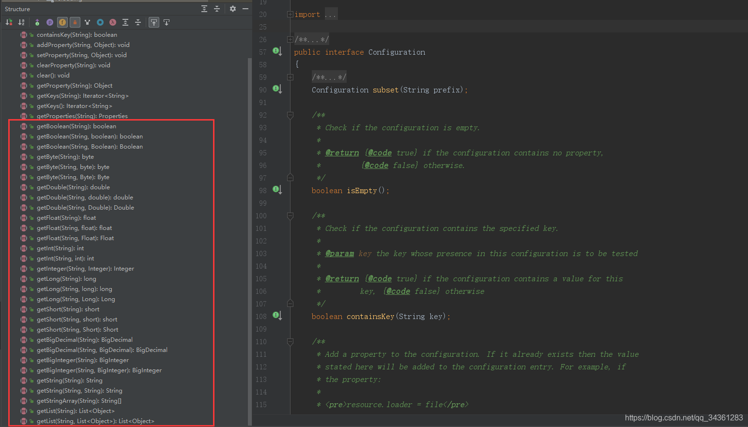
Task: Select getLong(String, Long): Long in Structure
Action: [x=76, y=299]
